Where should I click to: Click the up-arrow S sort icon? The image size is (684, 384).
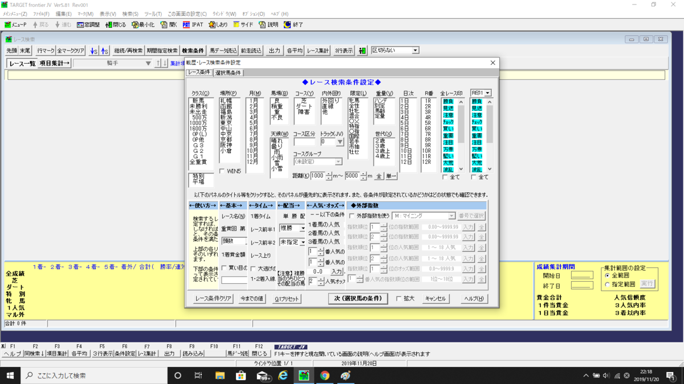105,51
